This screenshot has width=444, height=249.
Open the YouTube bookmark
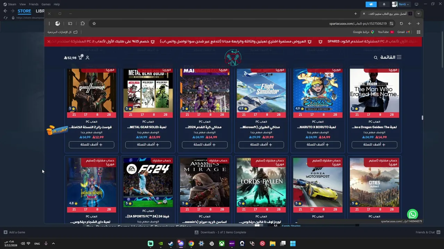386,32
